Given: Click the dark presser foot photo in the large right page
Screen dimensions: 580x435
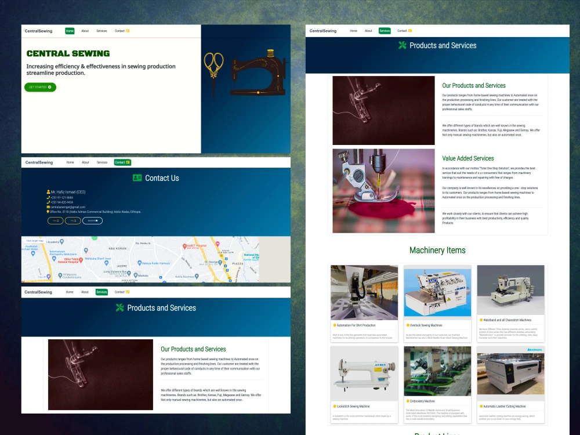Looking at the screenshot, I should 383,111.
